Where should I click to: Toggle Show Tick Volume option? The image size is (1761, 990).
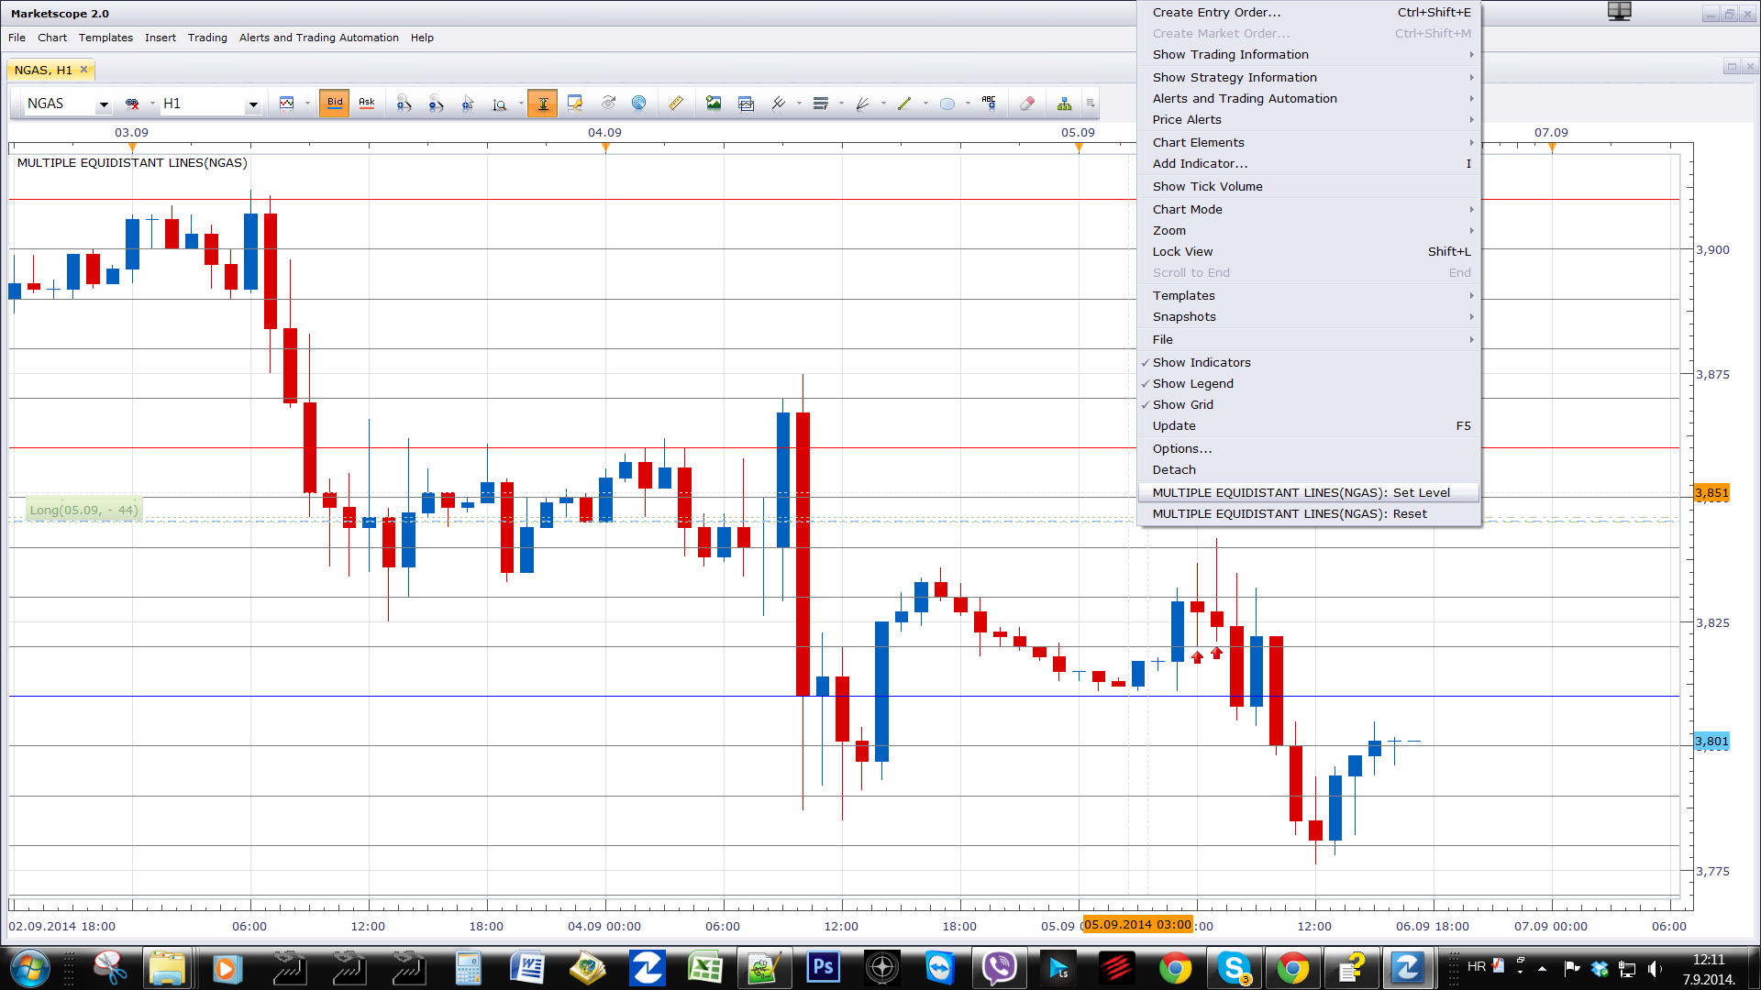pyautogui.click(x=1309, y=187)
